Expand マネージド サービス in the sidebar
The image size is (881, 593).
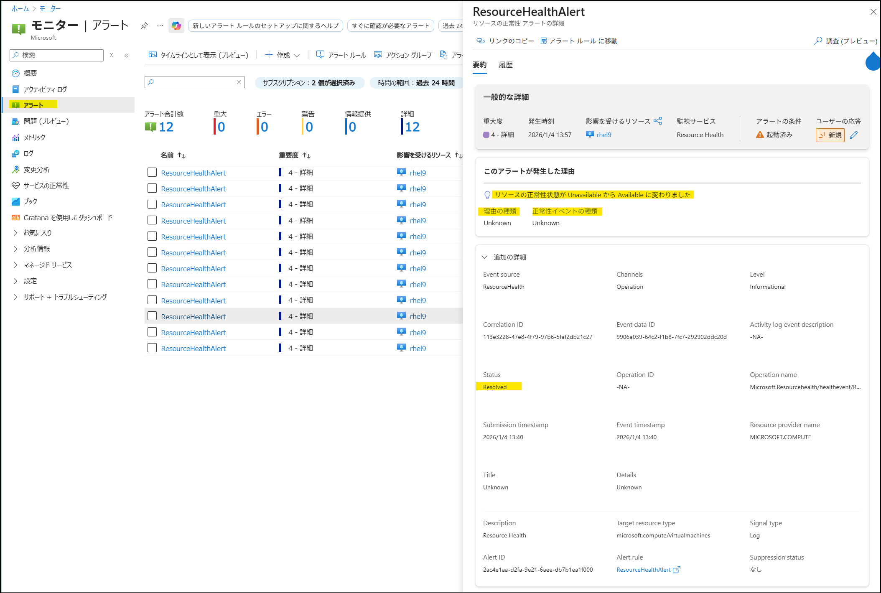[16, 265]
